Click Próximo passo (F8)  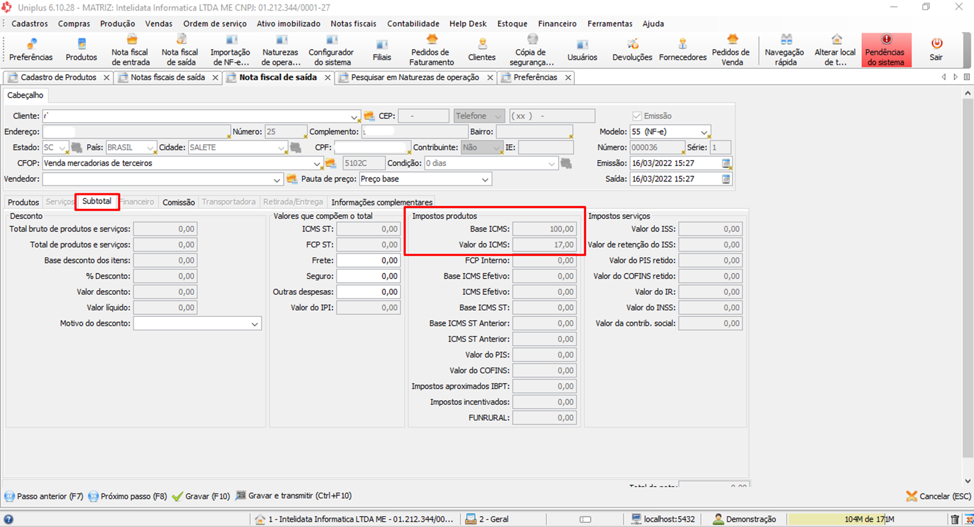tap(128, 496)
